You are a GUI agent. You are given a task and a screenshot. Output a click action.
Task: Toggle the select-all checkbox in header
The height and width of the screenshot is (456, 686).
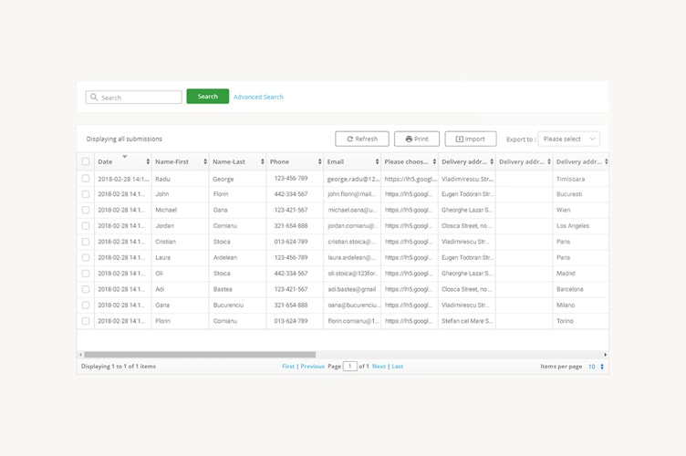pos(86,162)
